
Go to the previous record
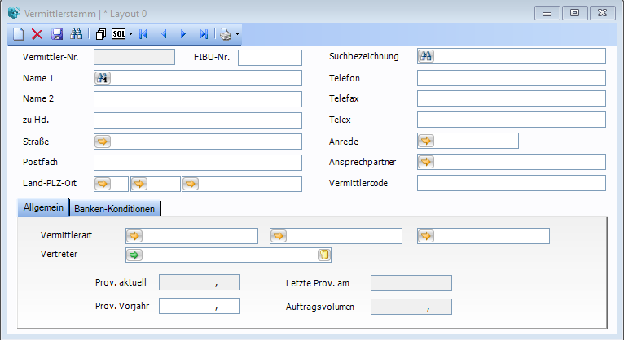pos(164,34)
